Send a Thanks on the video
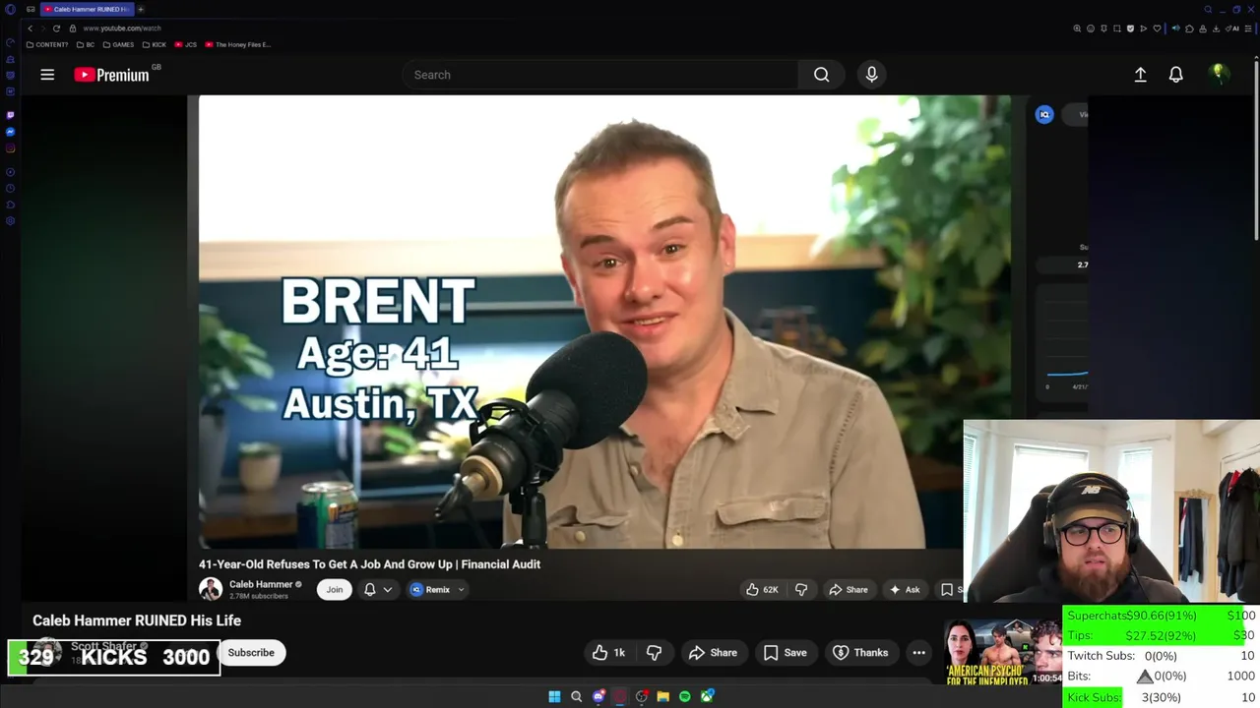Screen dimensions: 1260x708 (860, 653)
